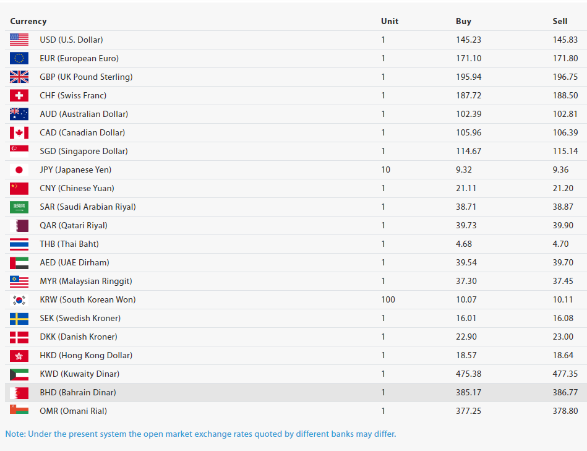Viewport: 587px width, 451px height.
Task: Click the KWD sell rate 477.35
Action: [x=565, y=374]
